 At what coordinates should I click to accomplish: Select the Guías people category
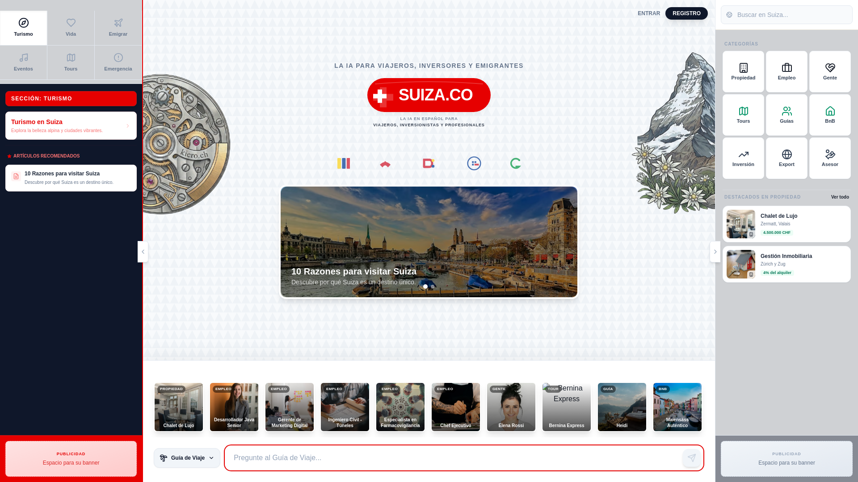[786, 115]
